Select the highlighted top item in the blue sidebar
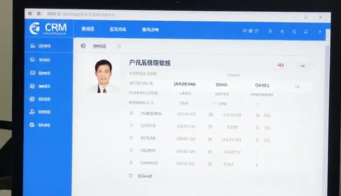 point(49,46)
